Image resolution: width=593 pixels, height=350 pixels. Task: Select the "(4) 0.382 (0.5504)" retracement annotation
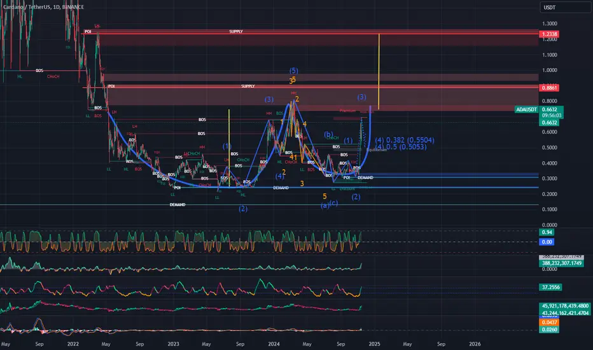pos(405,140)
